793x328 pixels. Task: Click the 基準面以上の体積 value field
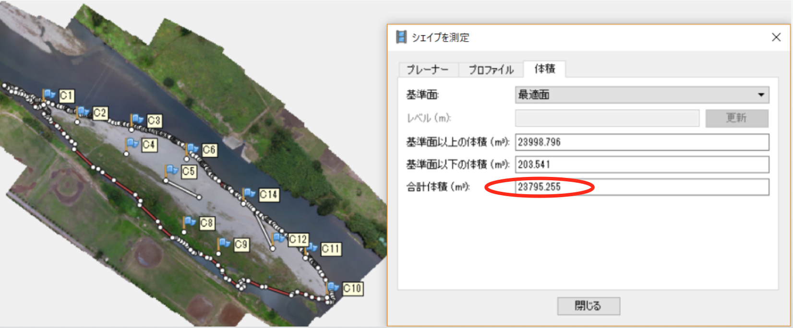click(x=642, y=142)
